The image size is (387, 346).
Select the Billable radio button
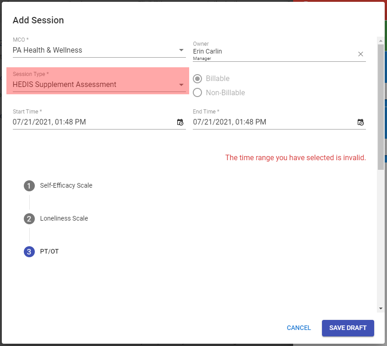coord(197,79)
